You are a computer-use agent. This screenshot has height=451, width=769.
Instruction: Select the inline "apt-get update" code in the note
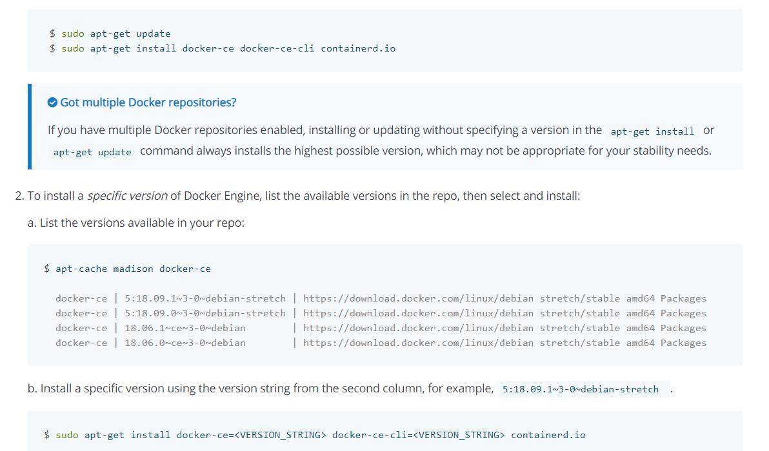pos(92,152)
